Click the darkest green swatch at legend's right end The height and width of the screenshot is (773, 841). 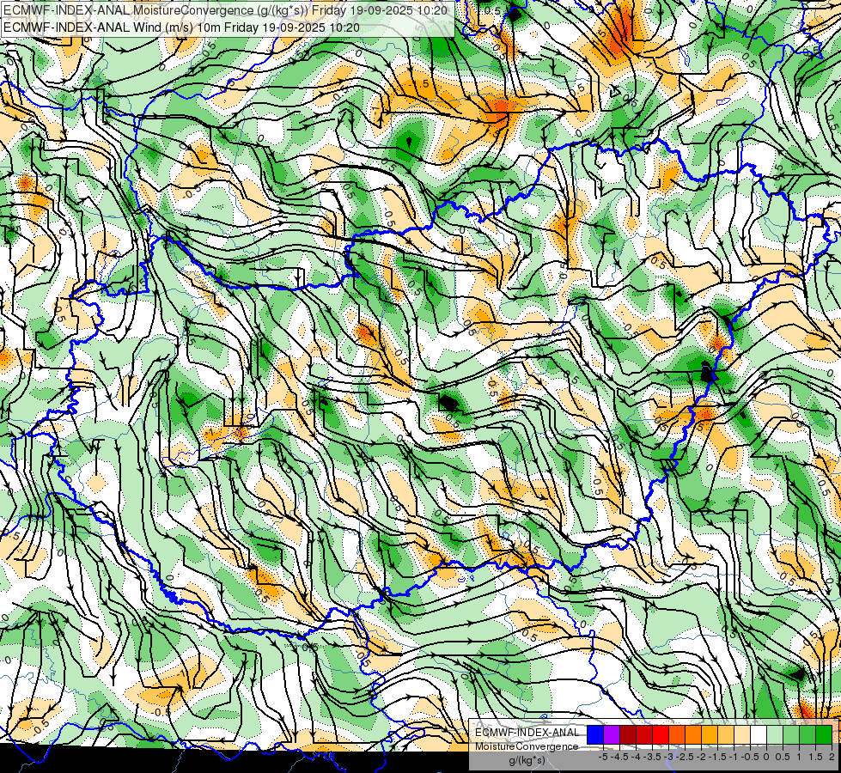(823, 734)
